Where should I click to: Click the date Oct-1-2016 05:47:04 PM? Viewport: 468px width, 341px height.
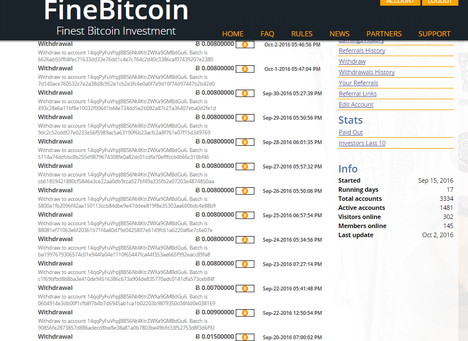click(x=292, y=69)
